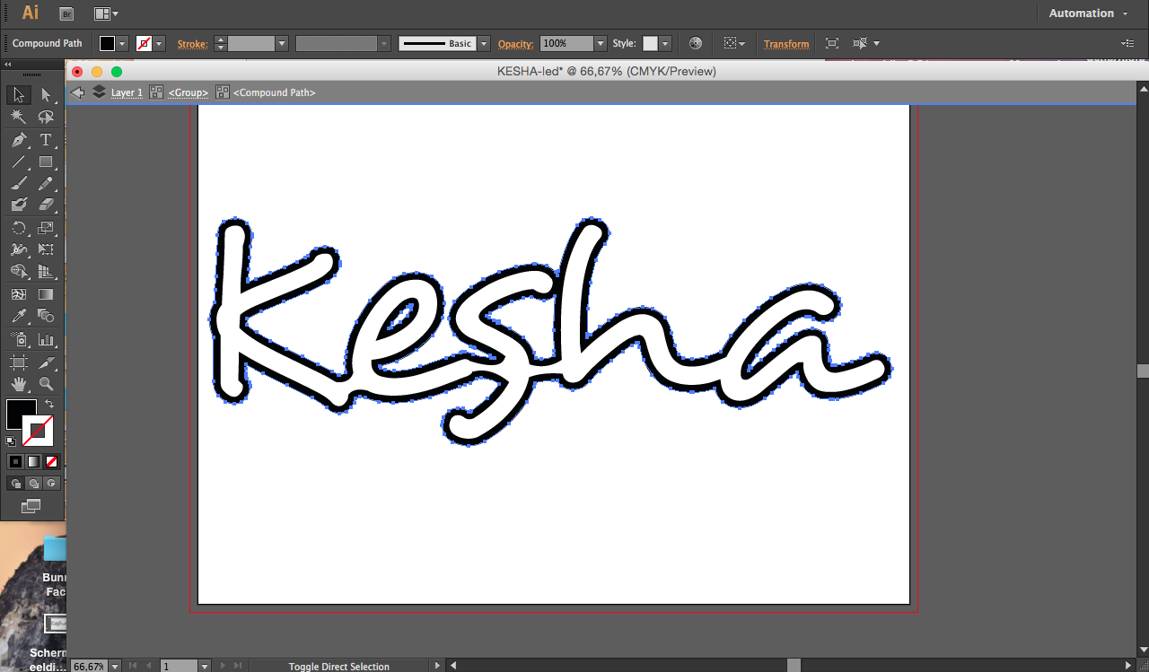
Task: Swap fill and stroke colors
Action: [49, 405]
